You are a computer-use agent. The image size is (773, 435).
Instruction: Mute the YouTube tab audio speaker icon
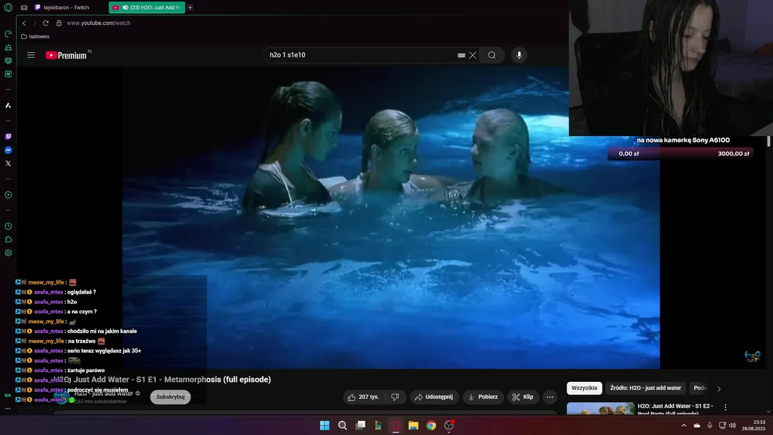125,7
